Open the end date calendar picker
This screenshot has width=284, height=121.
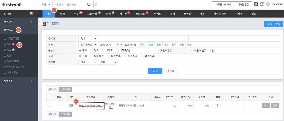point(142,45)
